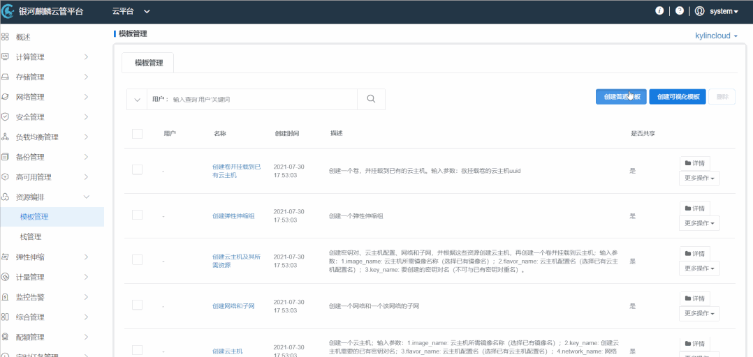The width and height of the screenshot is (753, 357).
Task: Check the box for 创建网络和子网 row
Action: (x=137, y=305)
